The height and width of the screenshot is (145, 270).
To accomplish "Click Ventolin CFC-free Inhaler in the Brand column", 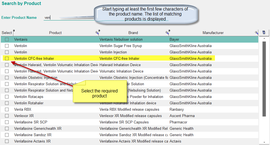I will [120, 58].
